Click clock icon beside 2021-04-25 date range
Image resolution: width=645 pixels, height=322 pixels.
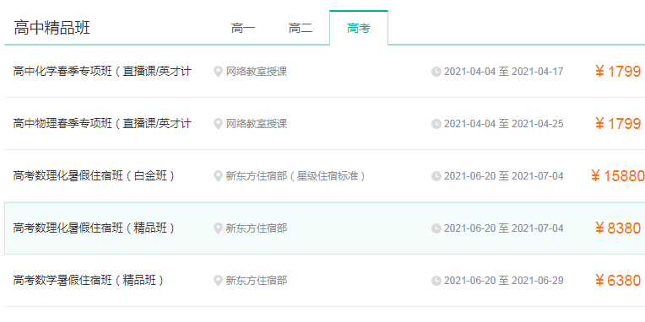(x=436, y=124)
